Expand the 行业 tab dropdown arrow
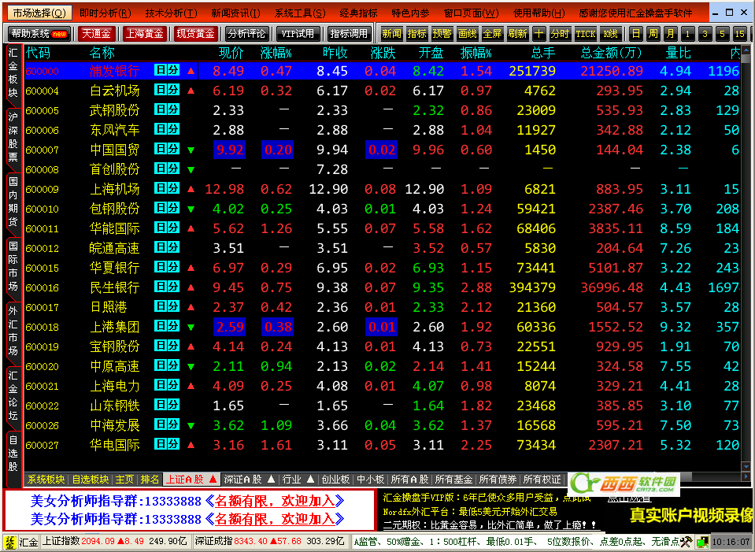This screenshot has width=755, height=552. (310, 479)
